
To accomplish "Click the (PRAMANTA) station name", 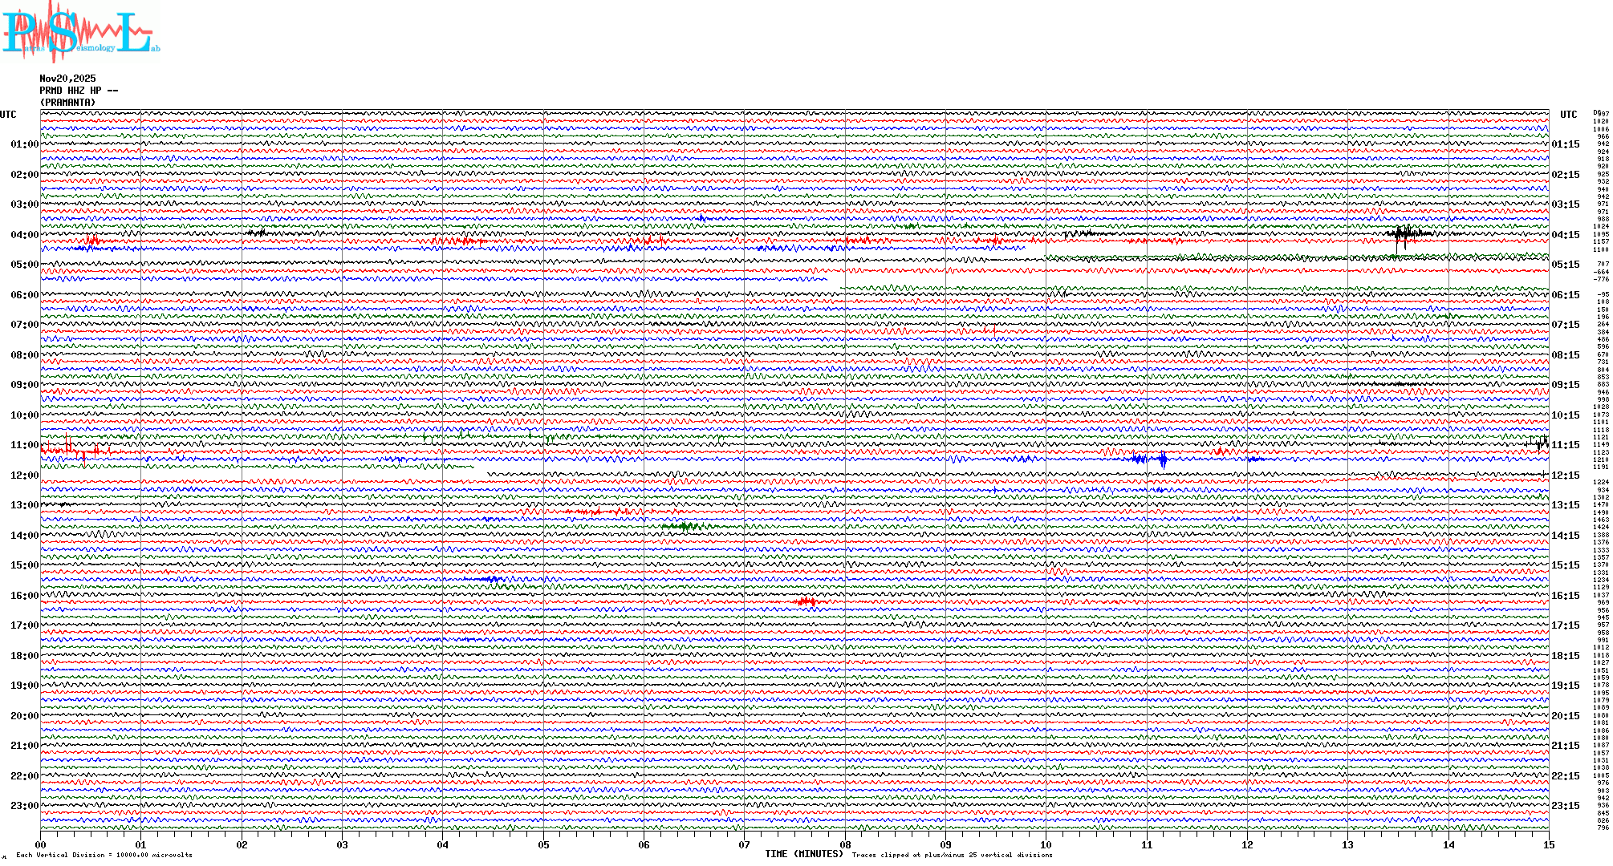I will [67, 103].
